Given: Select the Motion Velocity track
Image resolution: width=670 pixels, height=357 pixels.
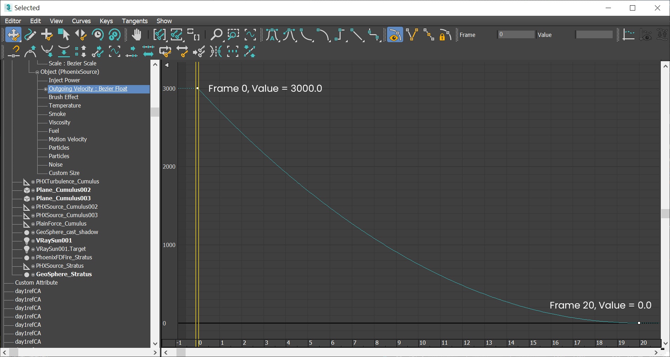Looking at the screenshot, I should point(67,139).
